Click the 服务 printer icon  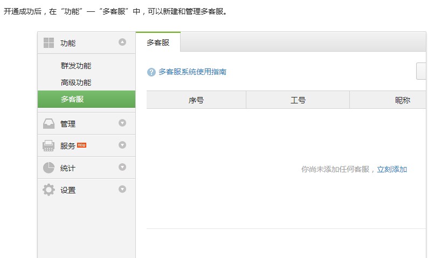click(x=49, y=145)
